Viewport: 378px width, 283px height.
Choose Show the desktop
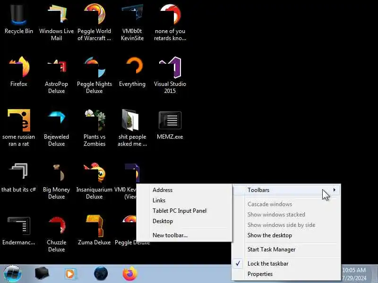(x=286, y=235)
